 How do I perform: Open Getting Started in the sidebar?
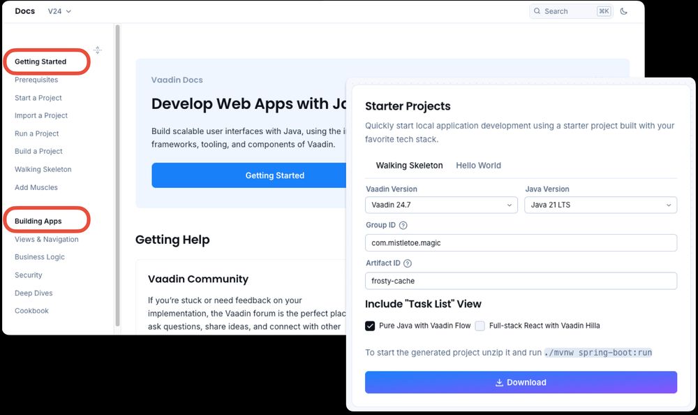coord(40,61)
